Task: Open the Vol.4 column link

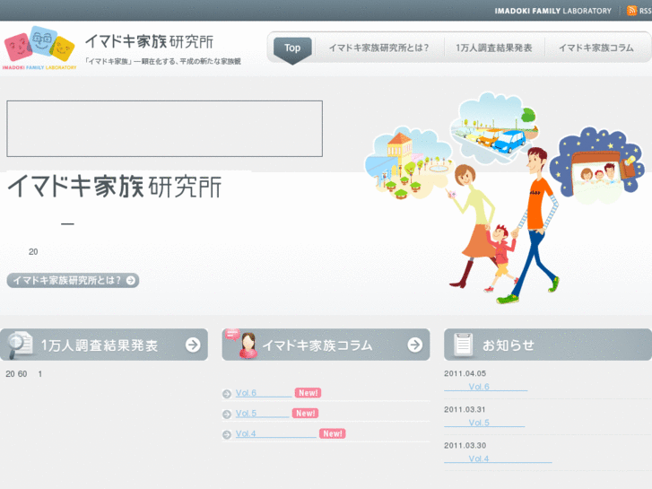Action: (275, 433)
